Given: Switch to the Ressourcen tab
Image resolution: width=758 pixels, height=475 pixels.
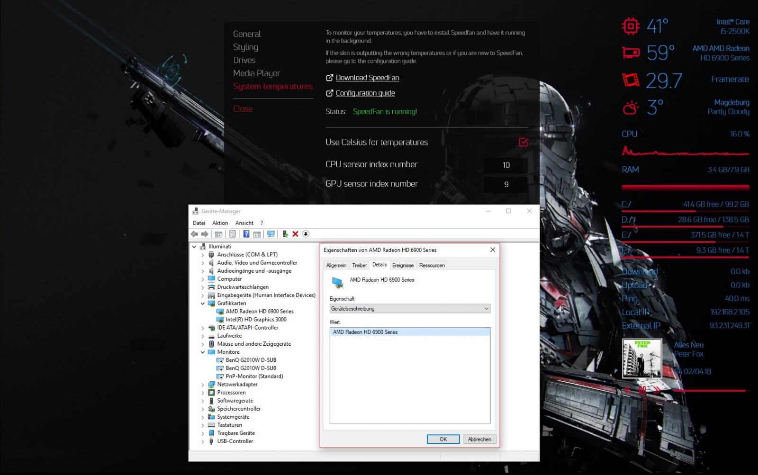Looking at the screenshot, I should pyautogui.click(x=432, y=265).
